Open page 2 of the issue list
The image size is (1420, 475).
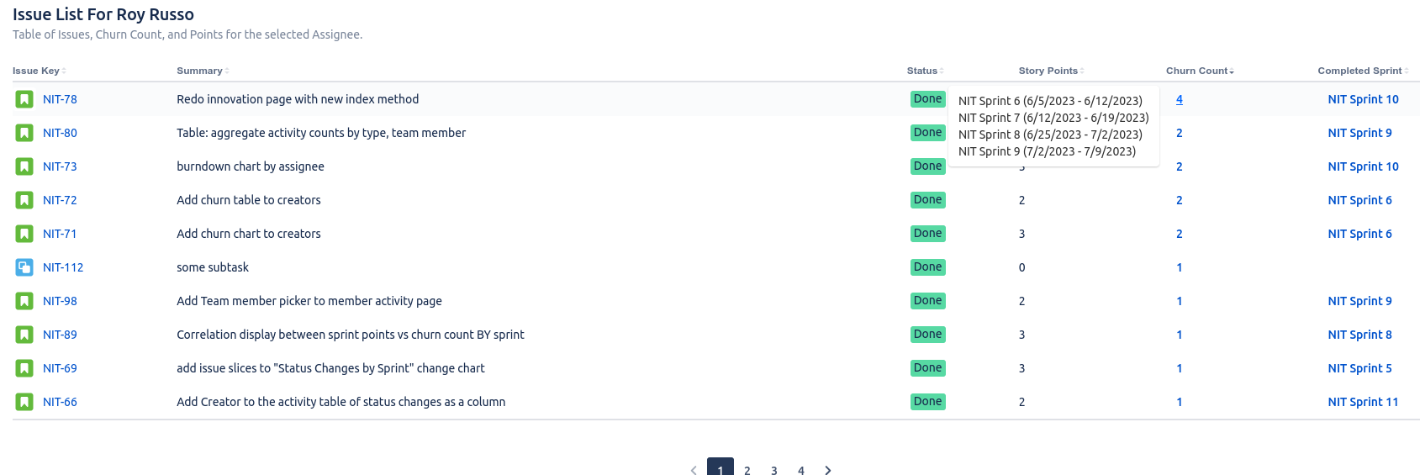[x=747, y=470]
